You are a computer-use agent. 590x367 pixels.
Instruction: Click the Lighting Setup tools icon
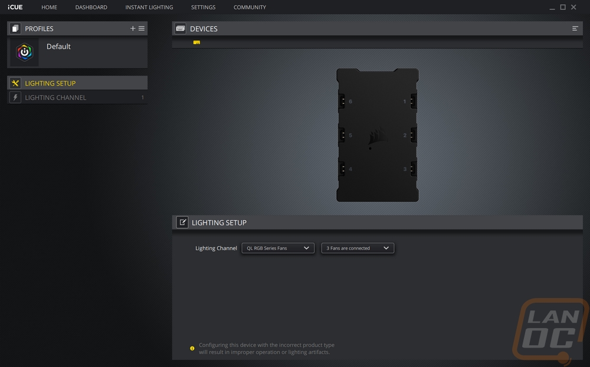tap(15, 83)
